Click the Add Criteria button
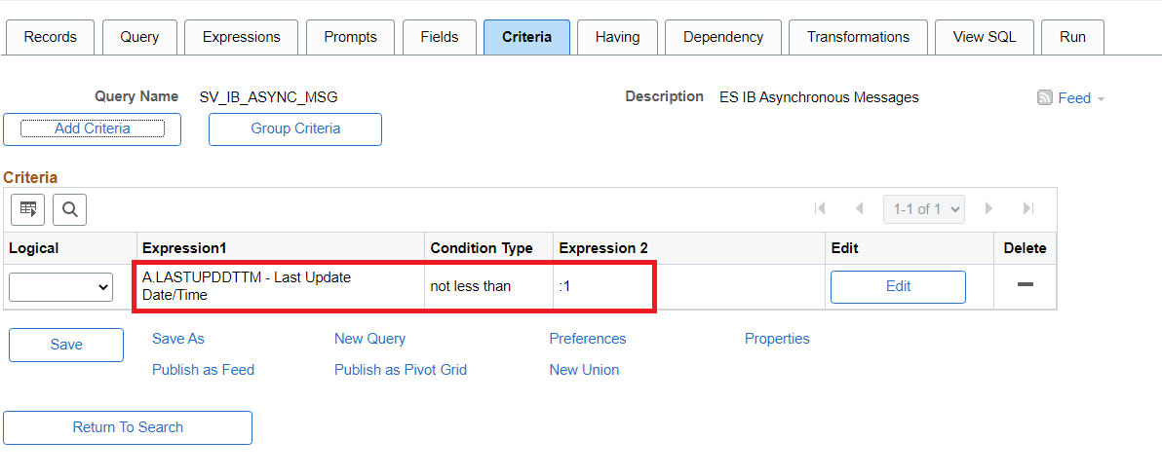This screenshot has height=476, width=1162. (x=93, y=128)
